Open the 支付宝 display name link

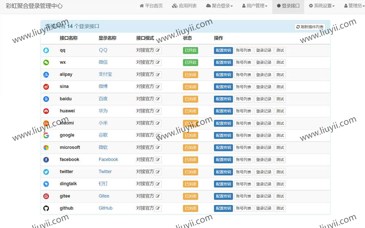pos(105,74)
